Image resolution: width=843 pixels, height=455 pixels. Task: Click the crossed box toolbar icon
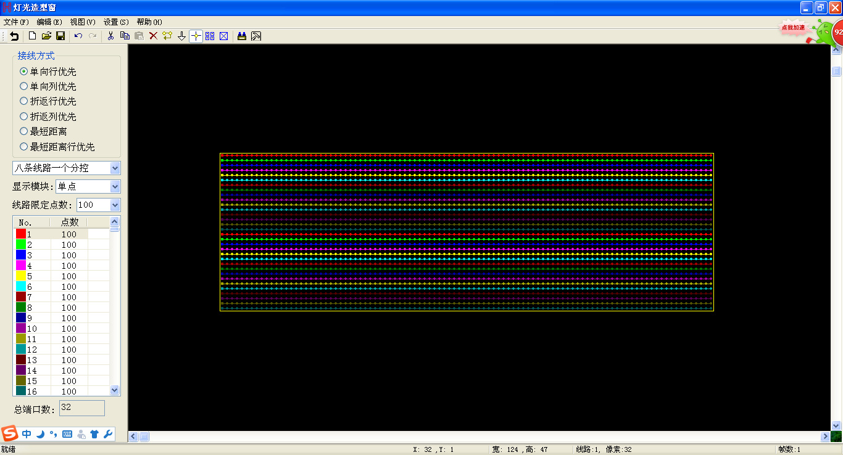224,36
